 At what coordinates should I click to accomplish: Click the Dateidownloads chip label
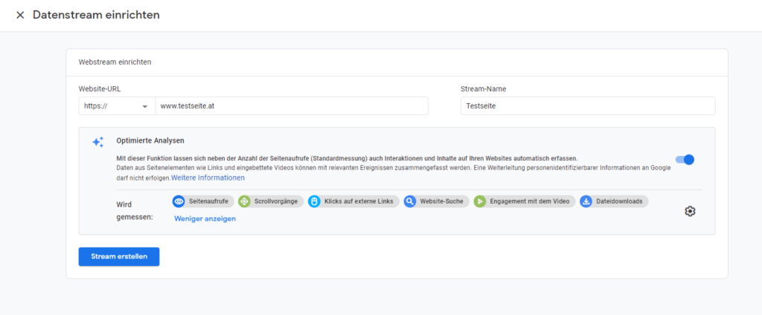[619, 201]
